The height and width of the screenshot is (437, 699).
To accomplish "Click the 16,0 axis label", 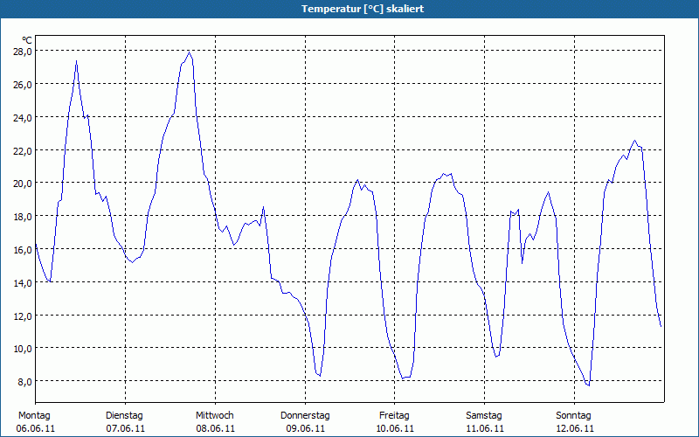I will pos(23,250).
